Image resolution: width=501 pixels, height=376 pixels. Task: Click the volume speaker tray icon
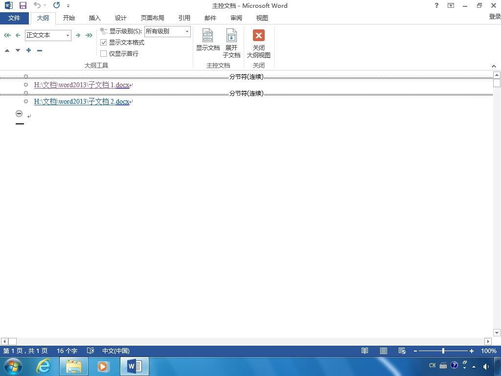click(486, 366)
